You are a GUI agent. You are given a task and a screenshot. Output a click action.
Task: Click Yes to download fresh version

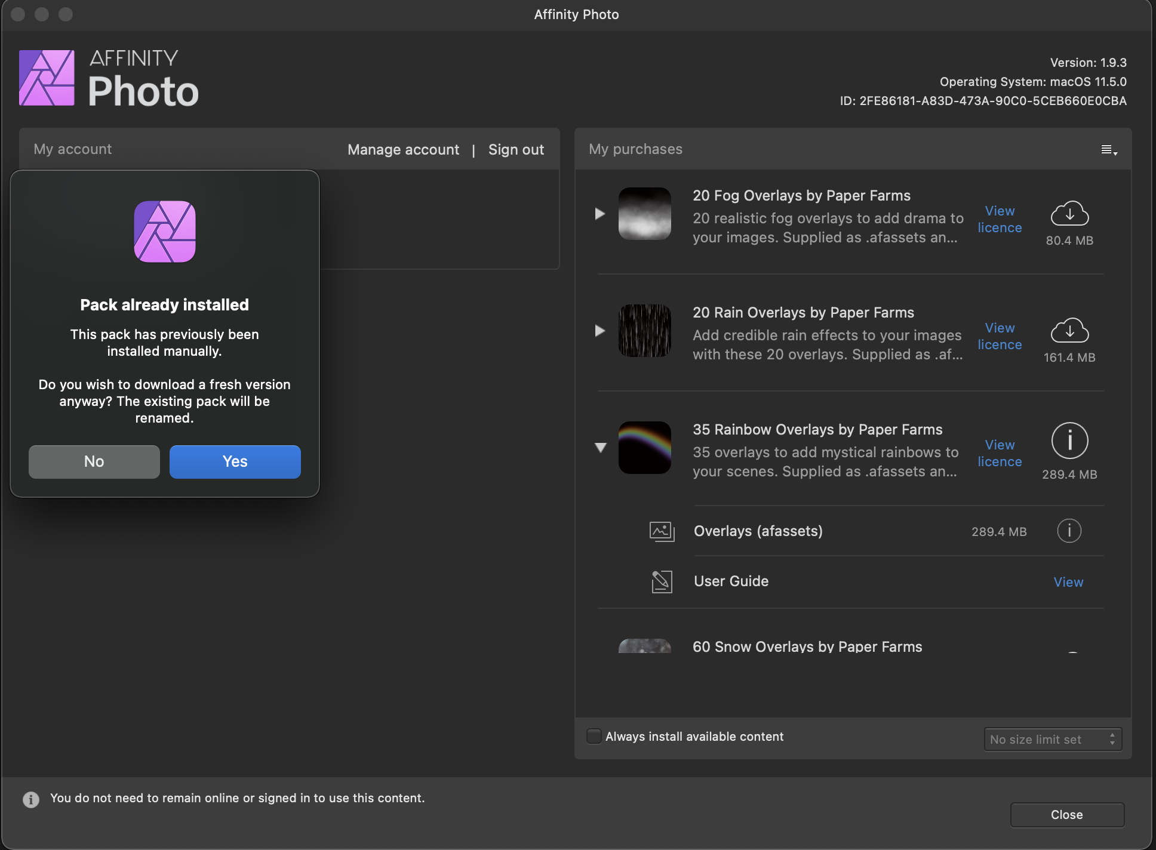coord(235,461)
